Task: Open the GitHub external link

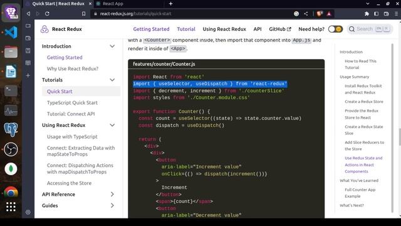Action: click(280, 29)
